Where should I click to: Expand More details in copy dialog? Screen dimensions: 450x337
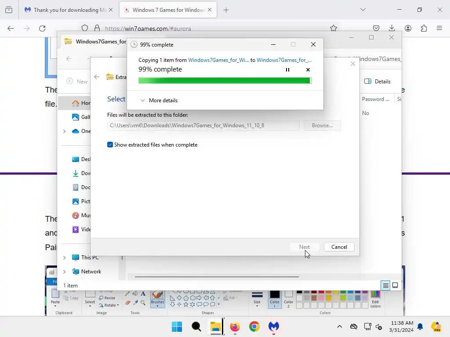coord(159,100)
